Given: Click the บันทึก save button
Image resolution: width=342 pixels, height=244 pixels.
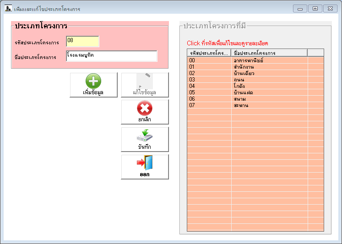Looking at the screenshot, I should click(x=145, y=140).
